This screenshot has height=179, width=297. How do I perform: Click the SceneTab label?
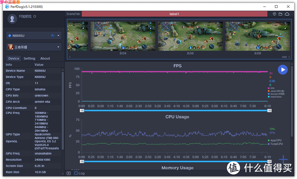[x=73, y=14]
